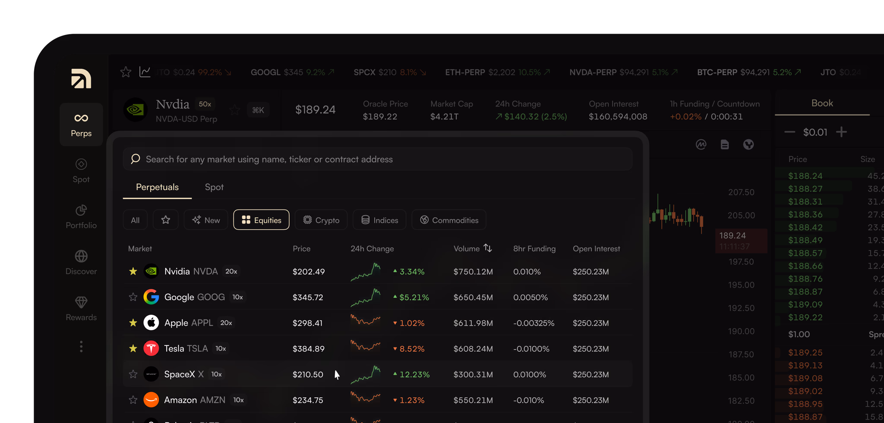Toggle favorite star beside NVDA-USD Perp header
This screenshot has height=423, width=884.
click(235, 110)
